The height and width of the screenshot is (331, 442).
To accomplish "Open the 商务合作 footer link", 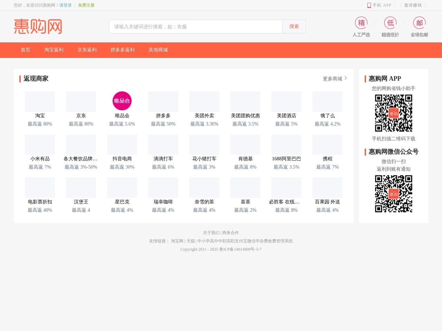I will (231, 233).
